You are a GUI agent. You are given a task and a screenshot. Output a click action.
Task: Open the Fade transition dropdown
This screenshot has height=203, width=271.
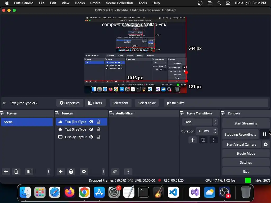coord(200,122)
